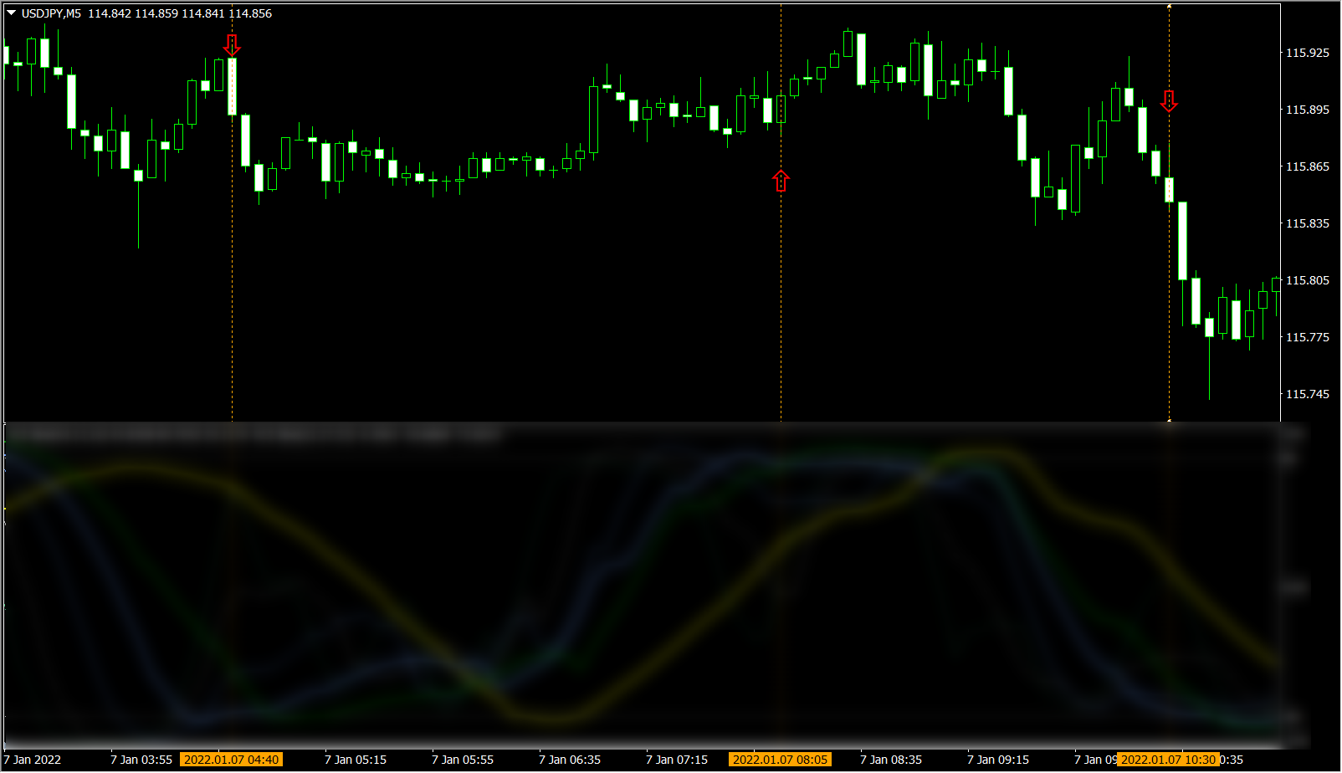1342x773 pixels.
Task: Click the 7 Jan 03:55 time axis label
Action: [141, 760]
